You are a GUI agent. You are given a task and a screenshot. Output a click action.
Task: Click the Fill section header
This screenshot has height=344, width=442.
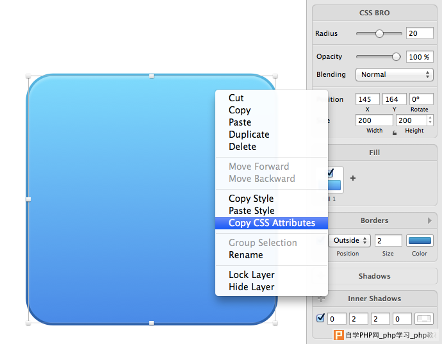point(375,152)
